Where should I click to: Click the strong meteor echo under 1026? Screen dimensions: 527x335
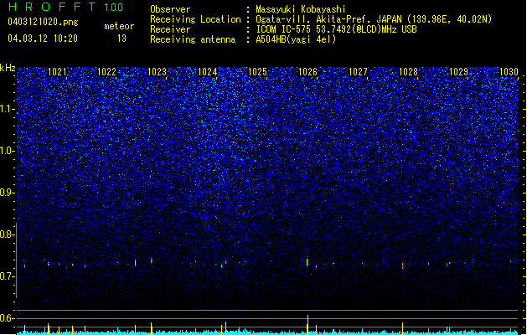(307, 262)
